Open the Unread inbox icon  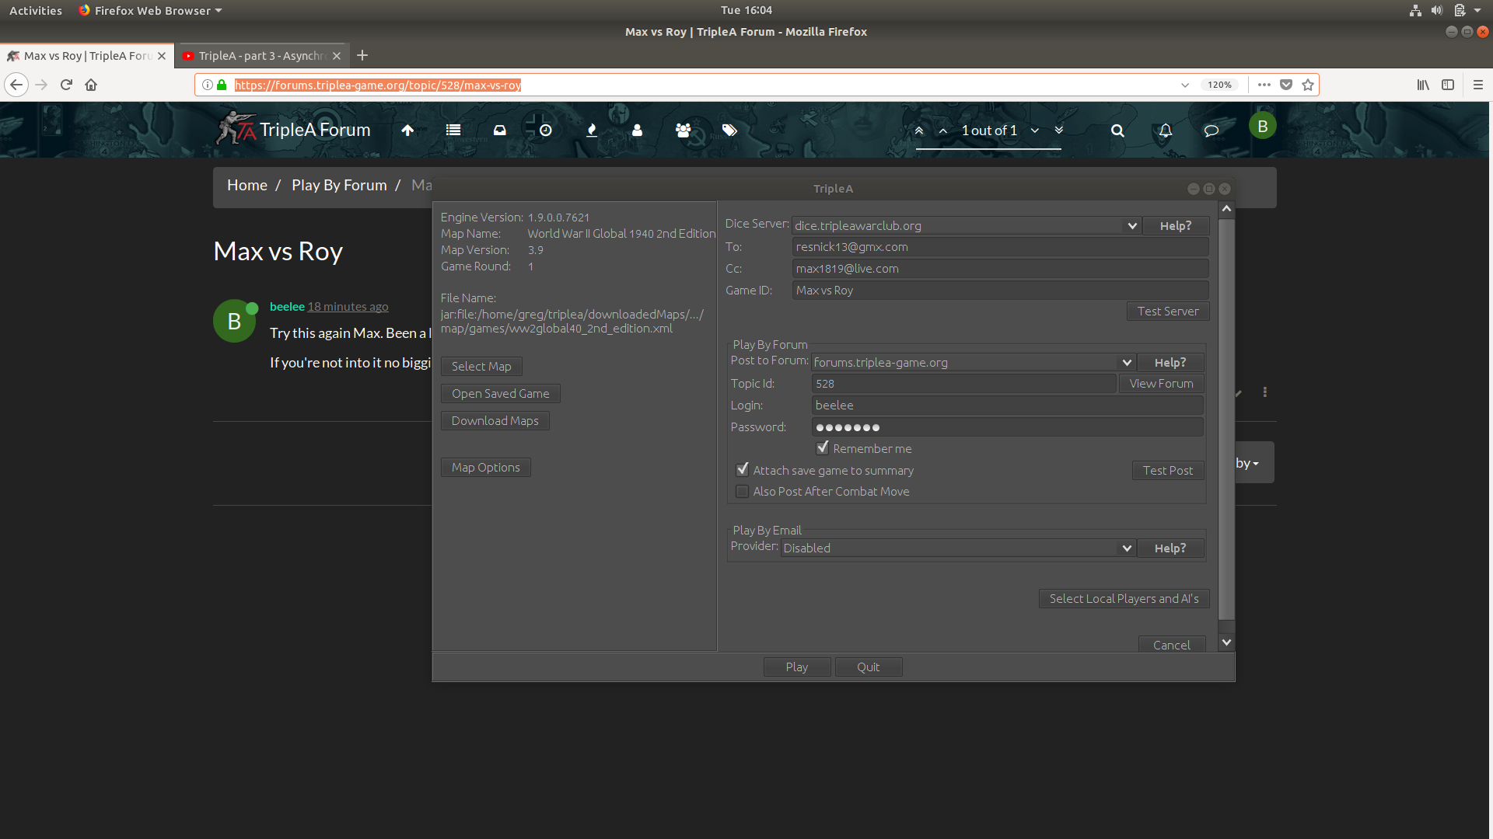[x=499, y=131]
